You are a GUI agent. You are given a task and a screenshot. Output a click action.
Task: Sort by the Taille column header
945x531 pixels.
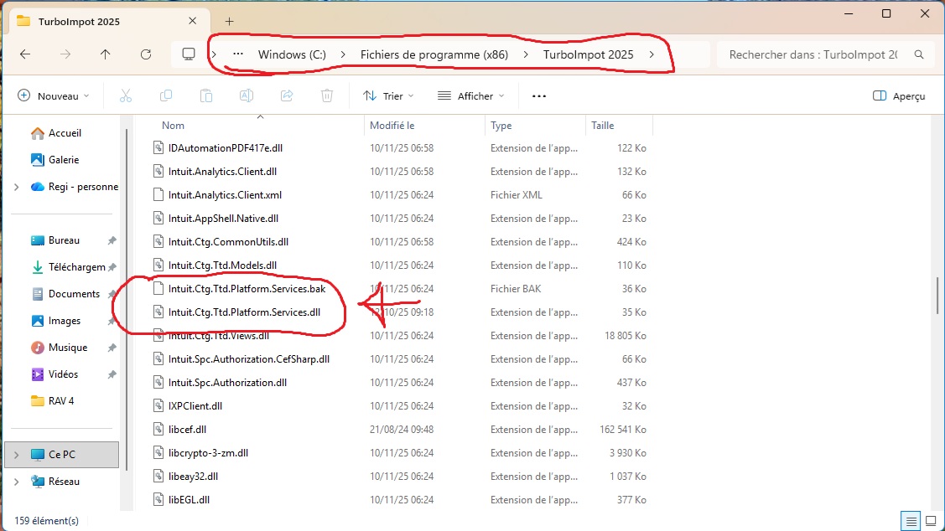click(603, 126)
